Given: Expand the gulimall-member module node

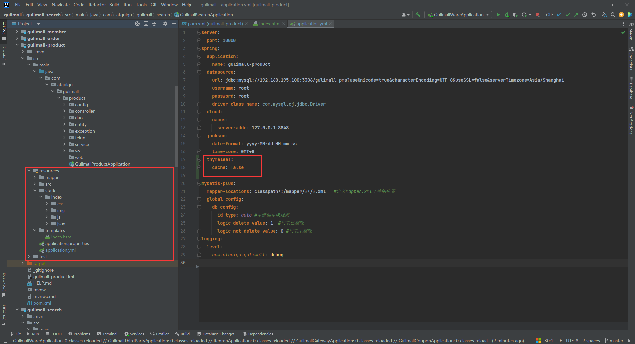Looking at the screenshot, I should pos(17,32).
